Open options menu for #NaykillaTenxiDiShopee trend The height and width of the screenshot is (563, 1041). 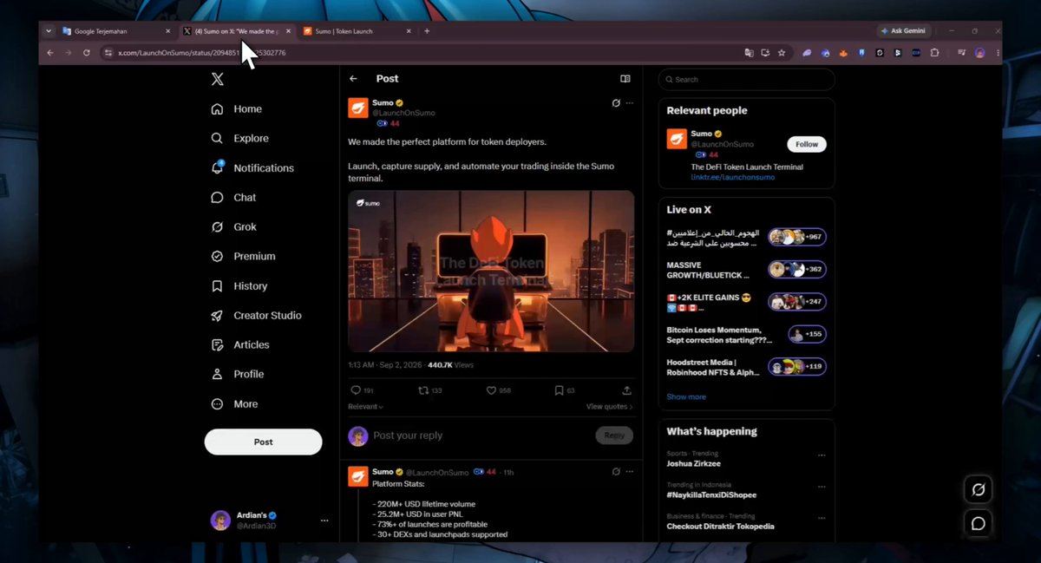pyautogui.click(x=822, y=487)
